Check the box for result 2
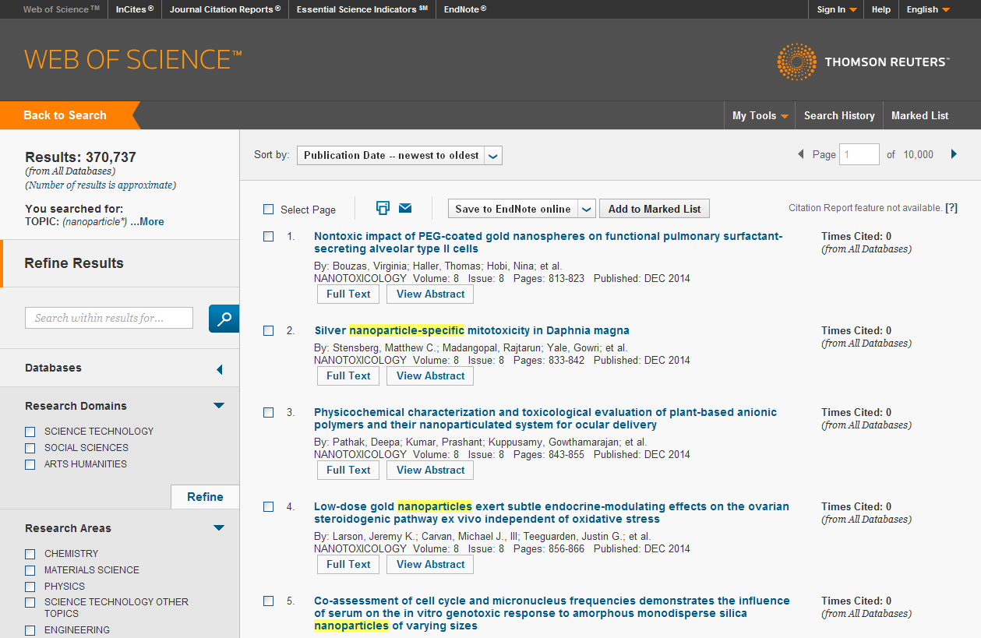The height and width of the screenshot is (638, 981). (x=268, y=330)
